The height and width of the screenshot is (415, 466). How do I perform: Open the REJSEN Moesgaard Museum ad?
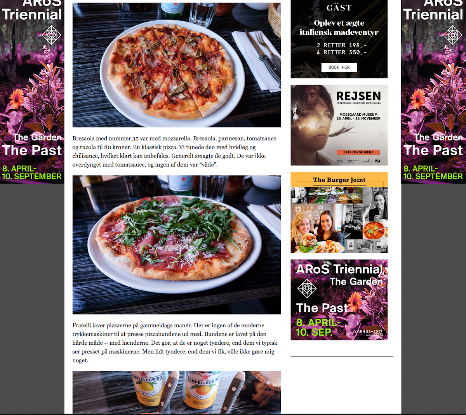tap(339, 125)
